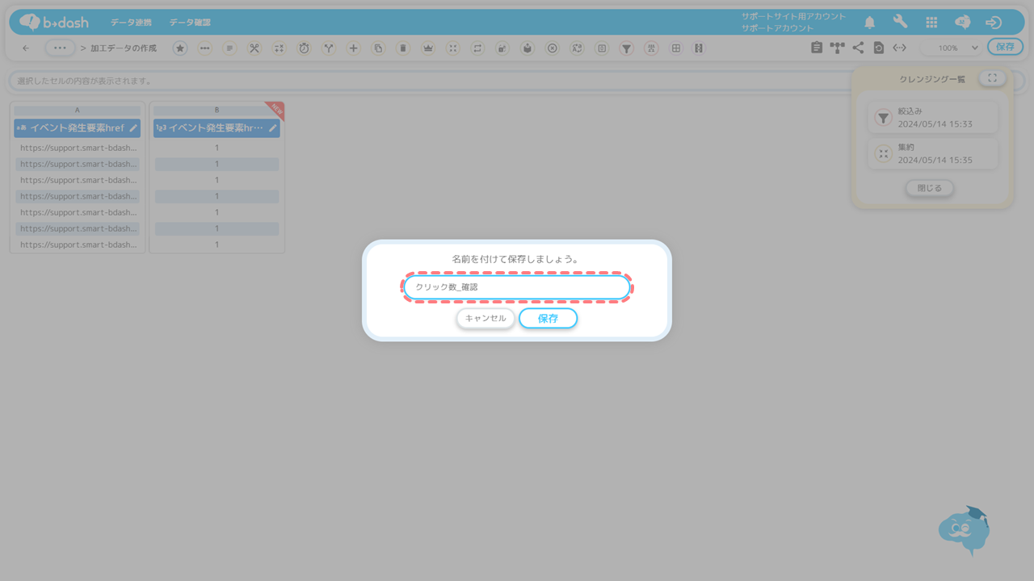The image size is (1034, 581).
Task: Open the clipboard notes icon
Action: 817,48
